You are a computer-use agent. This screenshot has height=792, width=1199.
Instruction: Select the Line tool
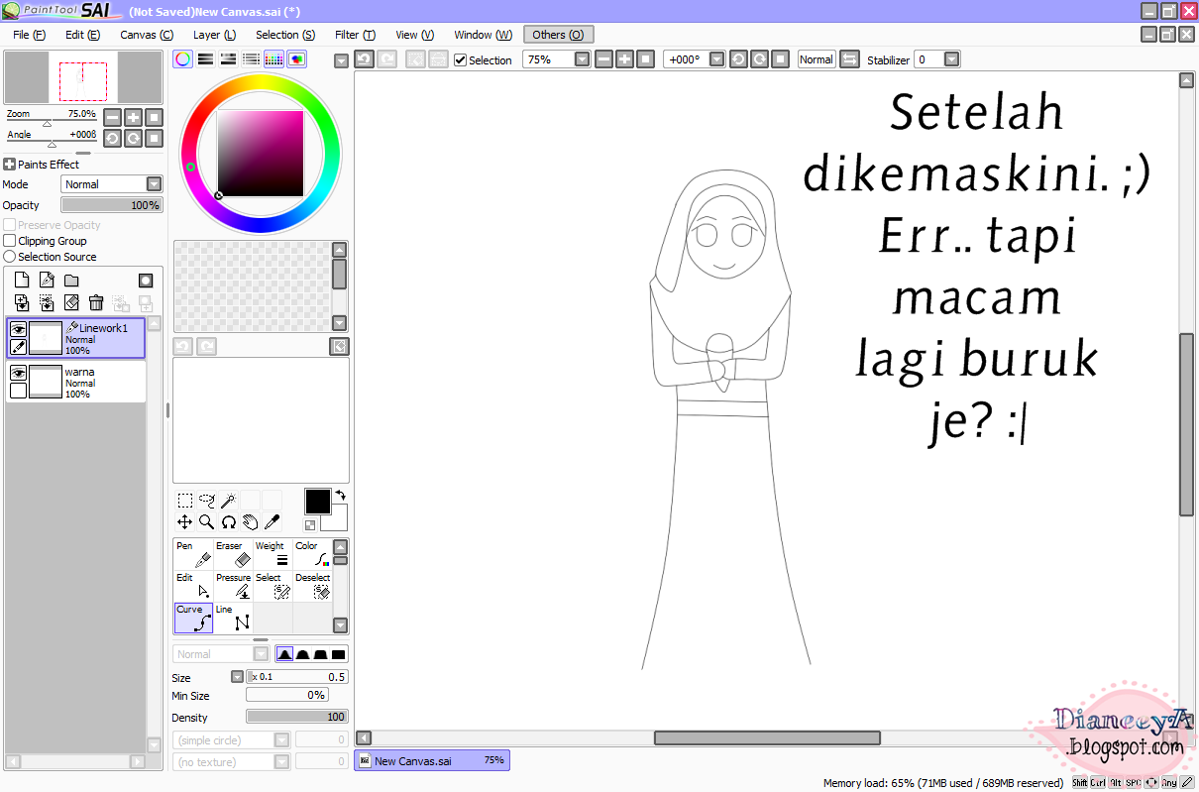(x=233, y=618)
